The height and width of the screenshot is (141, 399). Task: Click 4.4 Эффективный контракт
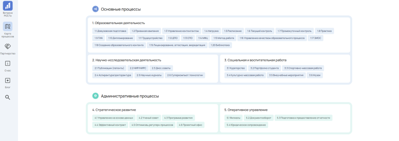click(x=110, y=125)
